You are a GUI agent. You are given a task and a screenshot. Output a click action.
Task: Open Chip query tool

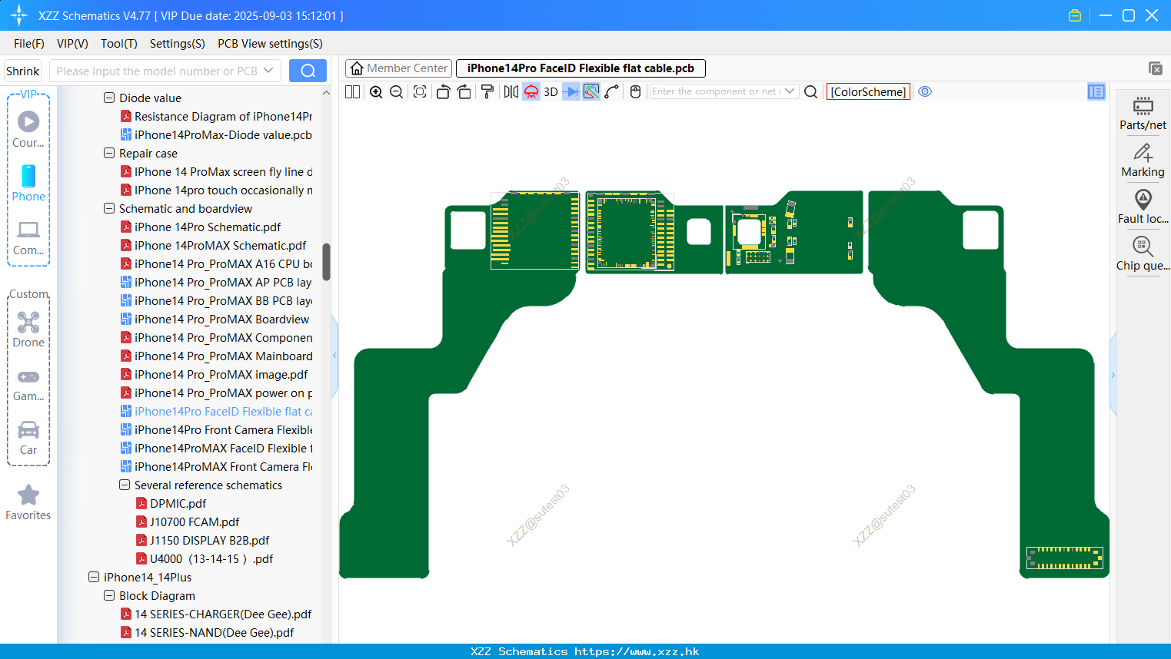tap(1143, 254)
